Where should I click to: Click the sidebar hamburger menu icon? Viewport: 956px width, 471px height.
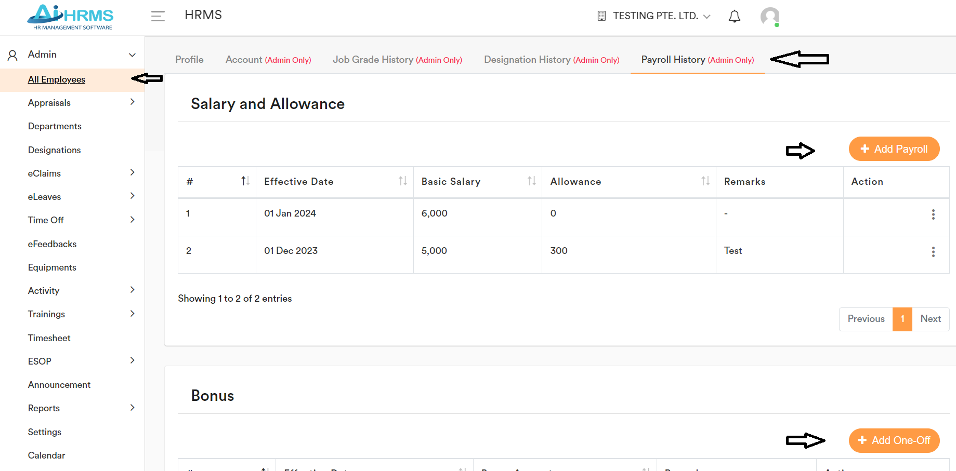point(158,16)
